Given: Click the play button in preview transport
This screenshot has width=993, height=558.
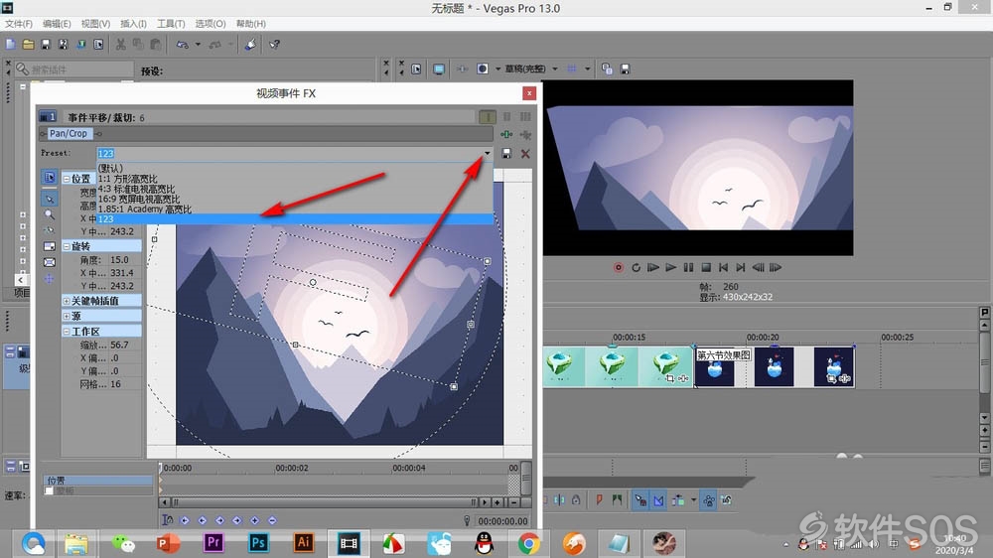Looking at the screenshot, I should click(670, 267).
